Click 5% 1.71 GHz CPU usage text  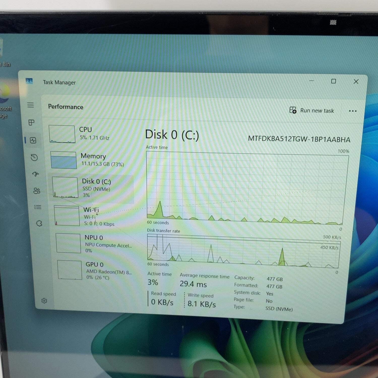click(x=95, y=138)
